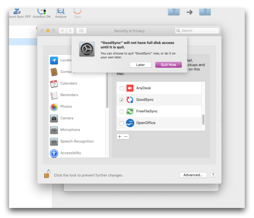The height and width of the screenshot is (218, 254).
Task: Select the Accessibility privacy category icon
Action: [x=54, y=153]
